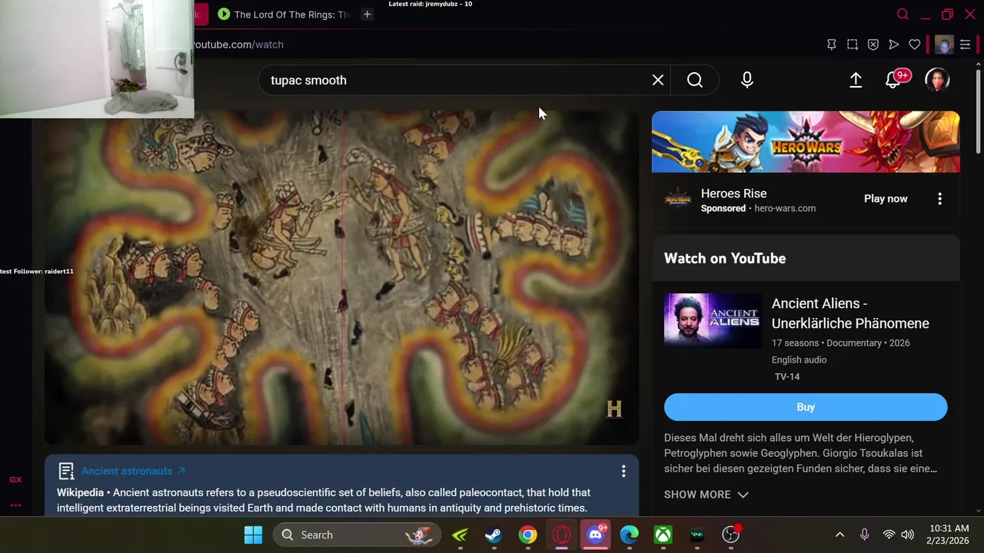Open YouTube notifications bell
The image size is (984, 553).
[894, 80]
